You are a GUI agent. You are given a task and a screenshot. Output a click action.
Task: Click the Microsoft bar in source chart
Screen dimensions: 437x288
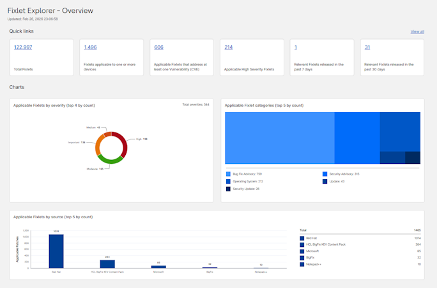(158, 267)
